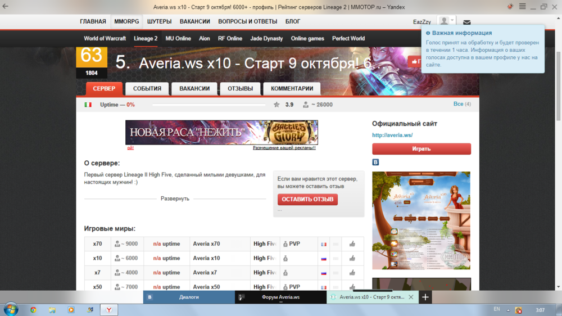The height and width of the screenshot is (316, 562).
Task: Open a new browser tab with plus button
Action: click(425, 297)
